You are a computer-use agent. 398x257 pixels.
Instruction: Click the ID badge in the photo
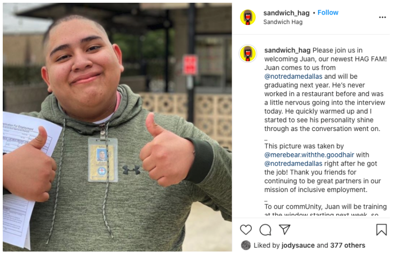103,159
